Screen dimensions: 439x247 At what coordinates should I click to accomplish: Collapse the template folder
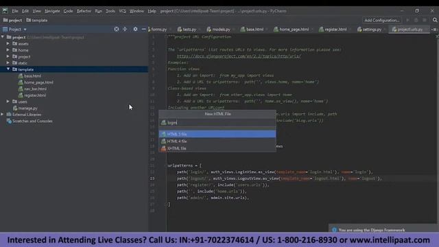(x=8, y=69)
